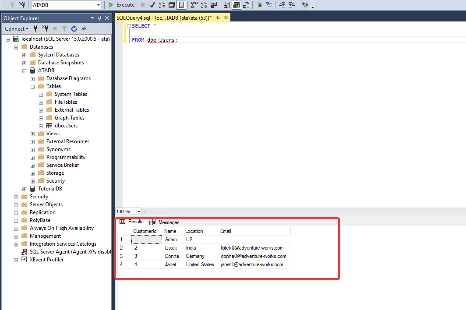Collapse the Tables folder
The width and height of the screenshot is (466, 310).
(33, 87)
